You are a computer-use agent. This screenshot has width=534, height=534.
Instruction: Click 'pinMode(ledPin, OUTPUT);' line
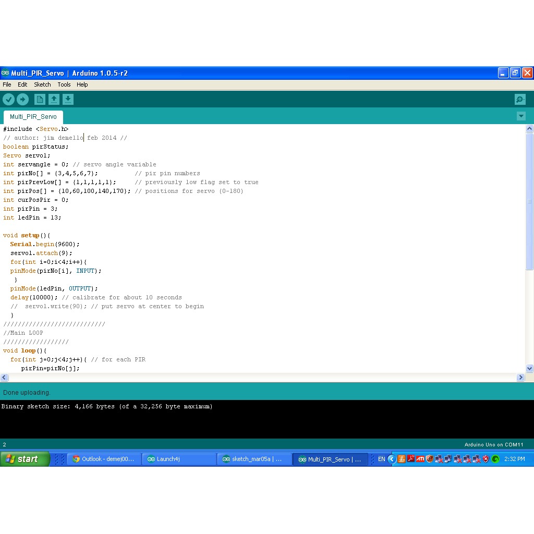pos(54,288)
